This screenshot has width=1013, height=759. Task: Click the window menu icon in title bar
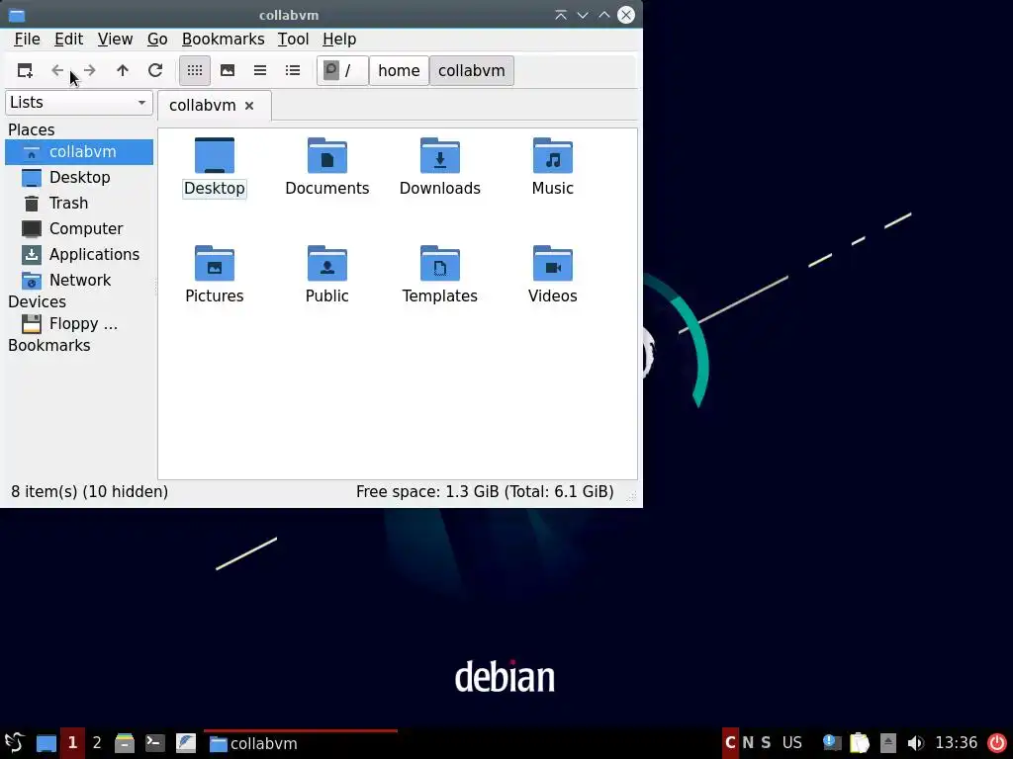pyautogui.click(x=17, y=15)
